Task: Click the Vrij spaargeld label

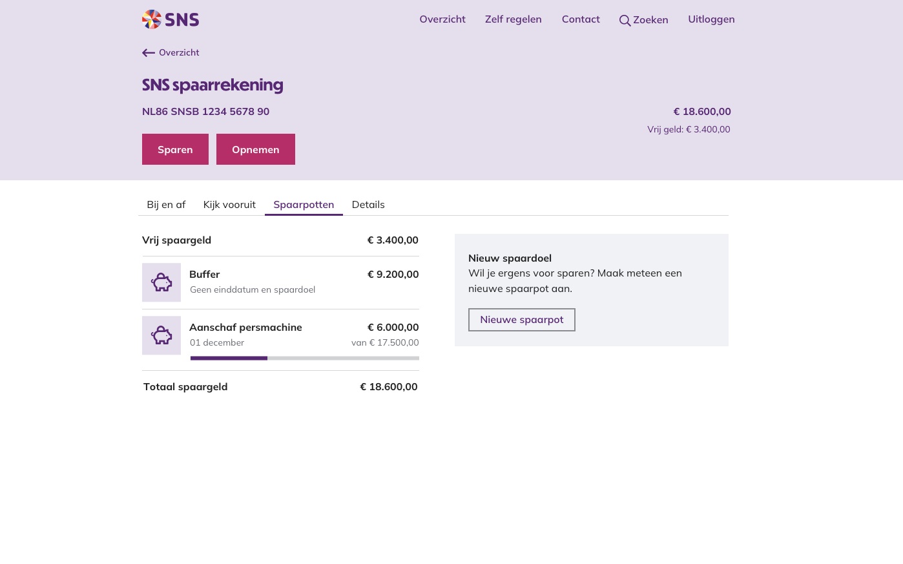Action: click(x=176, y=240)
